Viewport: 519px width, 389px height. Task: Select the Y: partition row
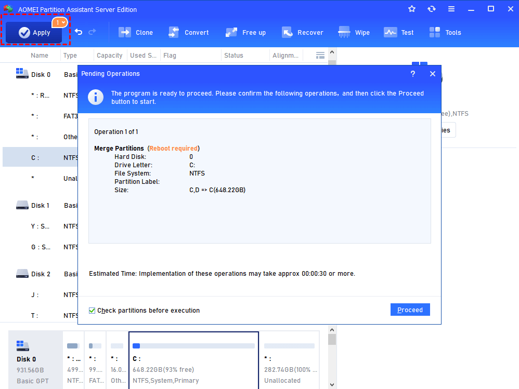pos(41,226)
